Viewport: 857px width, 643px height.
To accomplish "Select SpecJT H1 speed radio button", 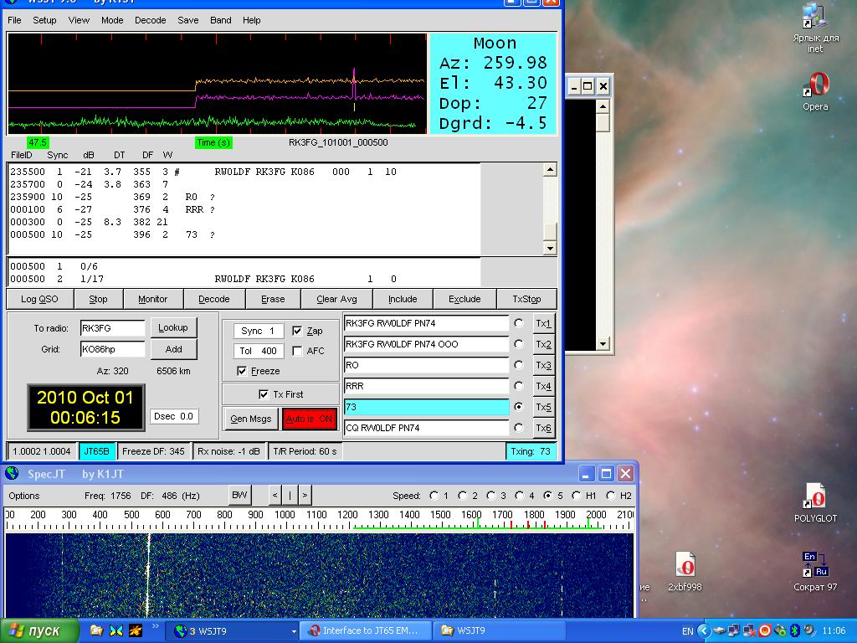I will (x=576, y=496).
